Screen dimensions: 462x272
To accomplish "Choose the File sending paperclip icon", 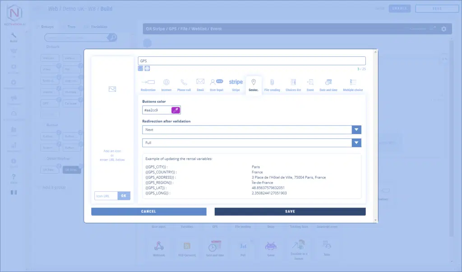I will click(x=272, y=84).
